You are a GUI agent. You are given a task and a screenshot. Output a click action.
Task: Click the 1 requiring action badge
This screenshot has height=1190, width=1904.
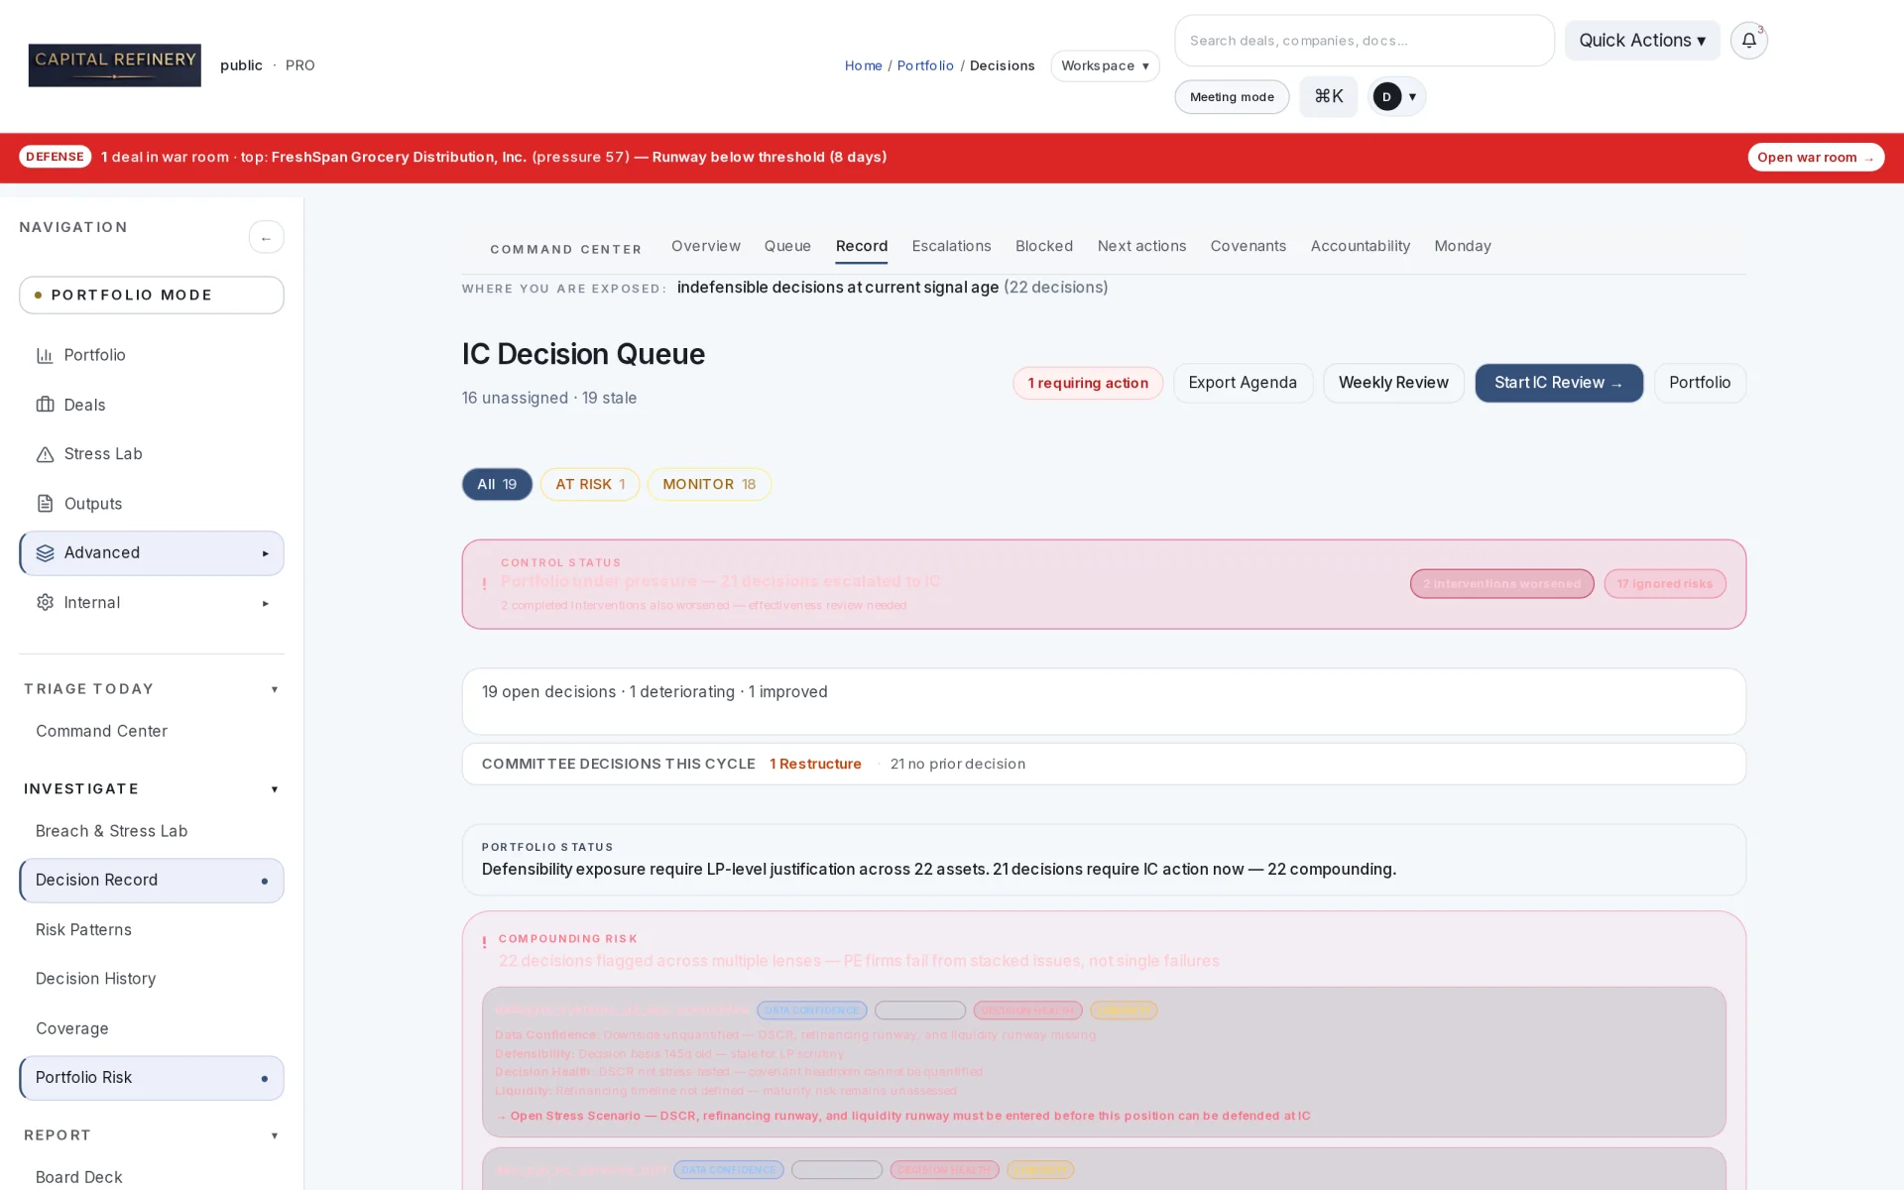pos(1088,383)
